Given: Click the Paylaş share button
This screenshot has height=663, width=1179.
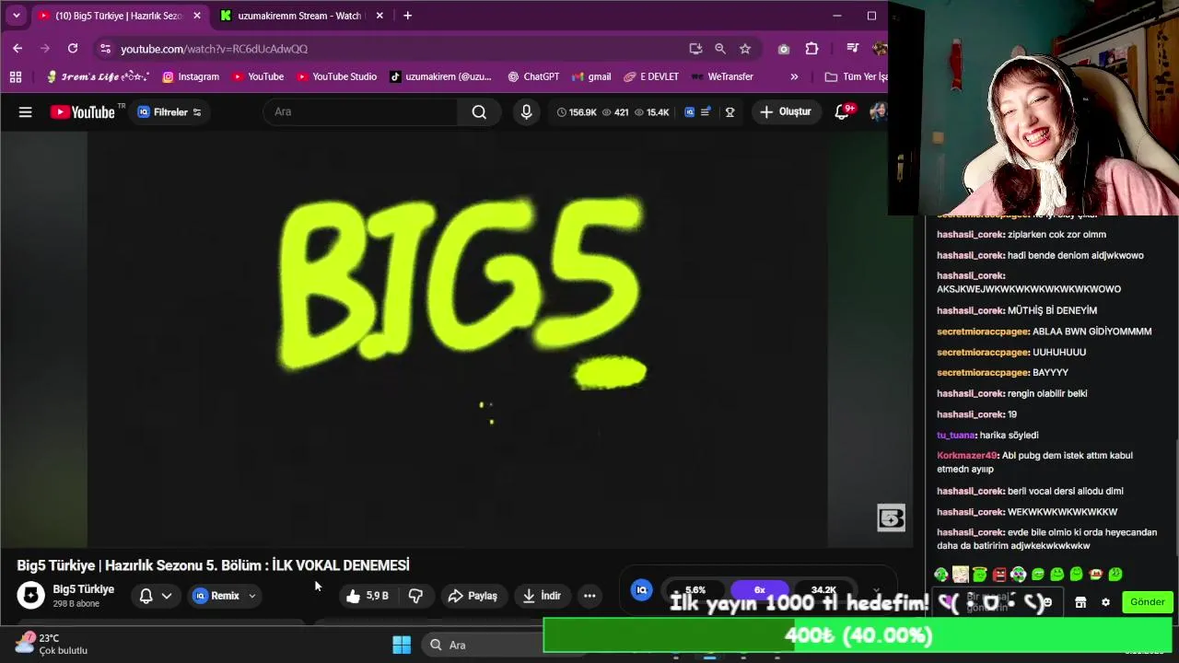Looking at the screenshot, I should pos(473,596).
